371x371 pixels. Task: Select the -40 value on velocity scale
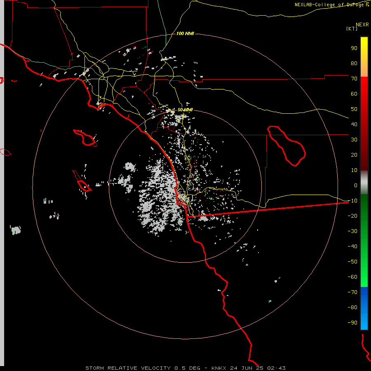click(352, 247)
